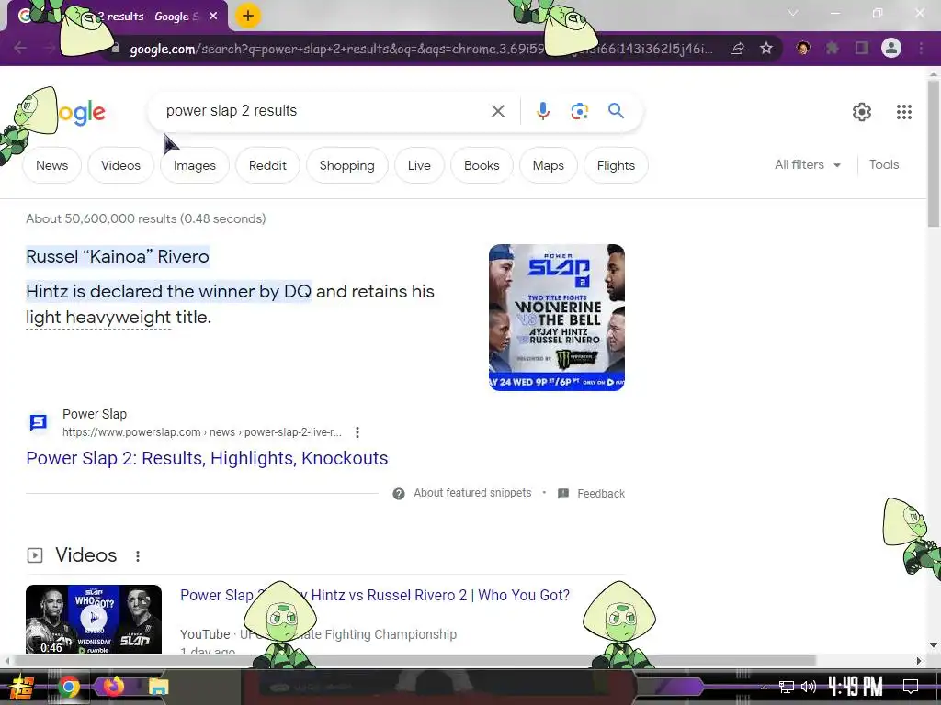Open the Chrome profile avatar icon
The height and width of the screenshot is (705, 941).
tap(891, 48)
